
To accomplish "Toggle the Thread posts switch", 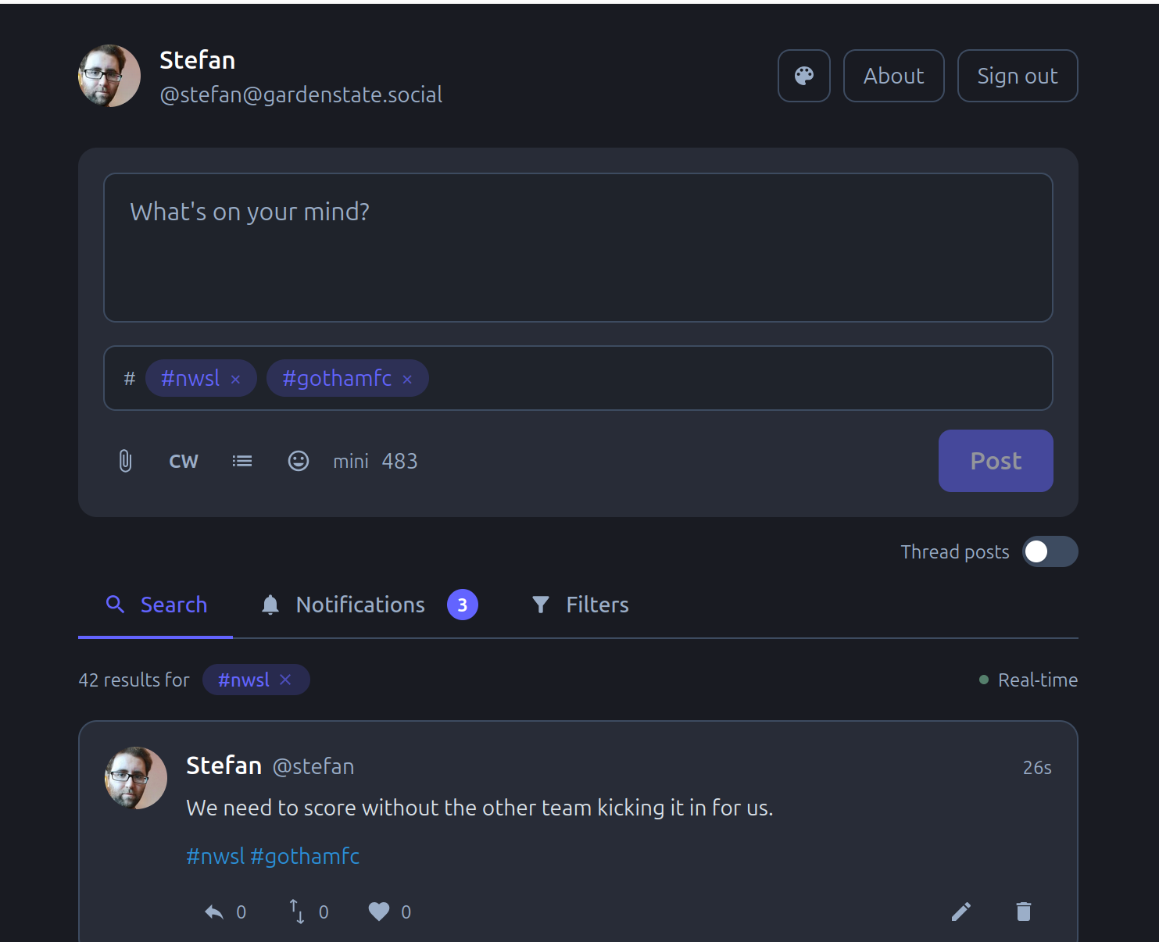I will pyautogui.click(x=1050, y=551).
